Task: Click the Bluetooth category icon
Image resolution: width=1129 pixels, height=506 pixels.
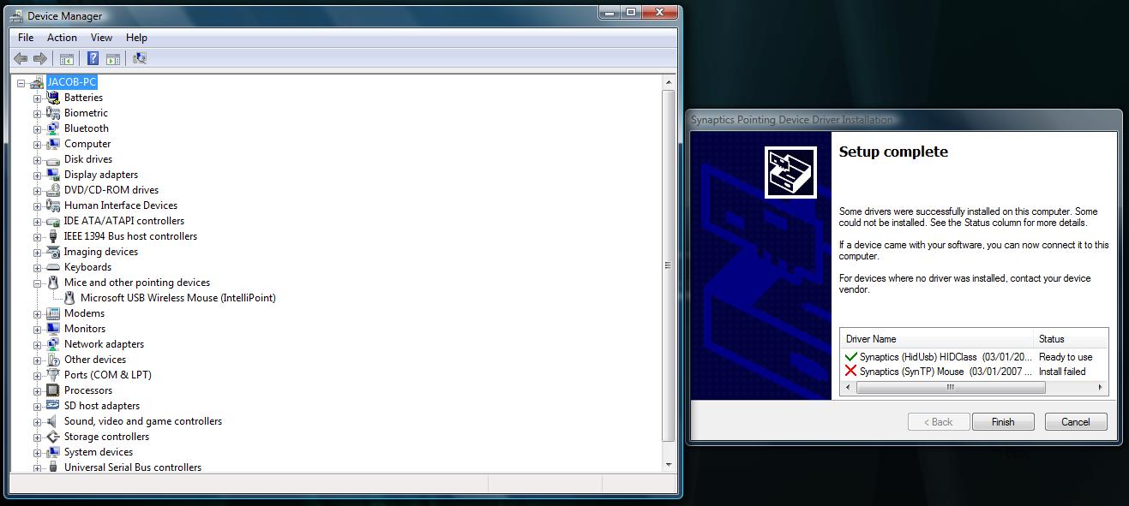Action: 53,128
